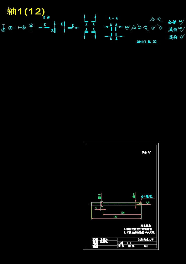Select the 共 张 第 张 sheet cell

click(x=126, y=246)
